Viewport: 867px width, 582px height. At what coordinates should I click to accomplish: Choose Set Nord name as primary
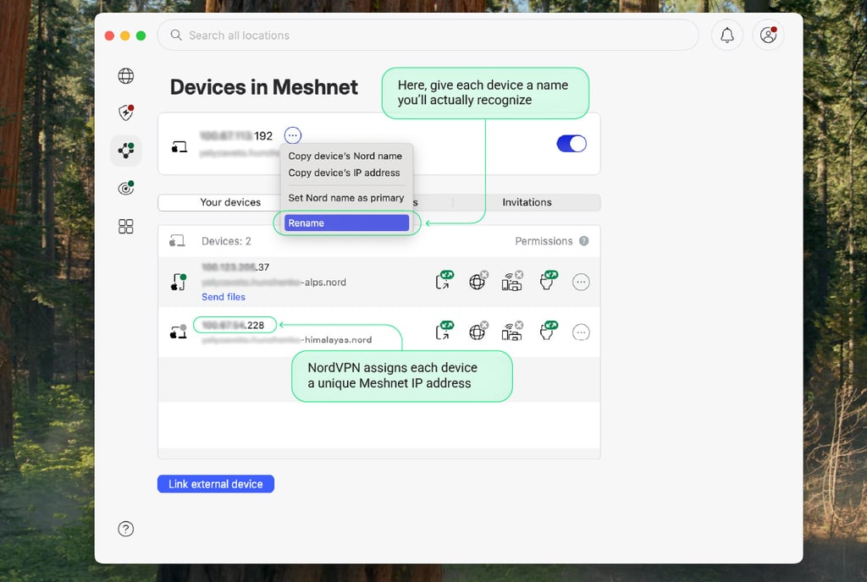coord(346,198)
